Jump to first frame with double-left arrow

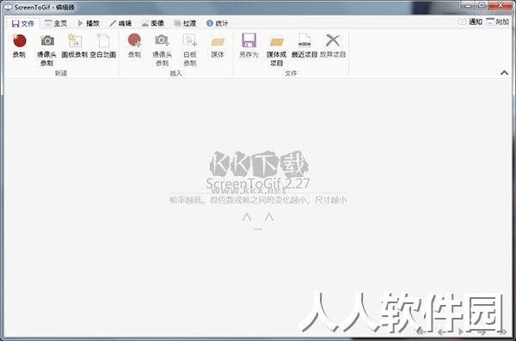(421, 332)
